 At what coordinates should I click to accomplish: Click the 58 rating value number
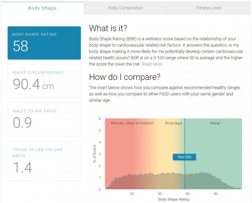click(x=20, y=46)
